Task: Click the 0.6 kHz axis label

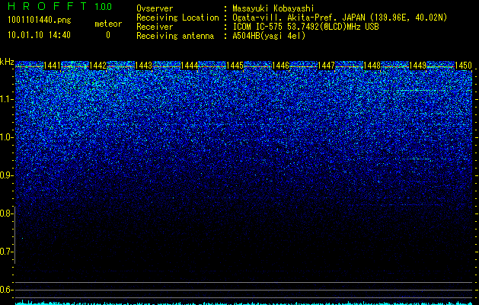Action: (x=5, y=290)
